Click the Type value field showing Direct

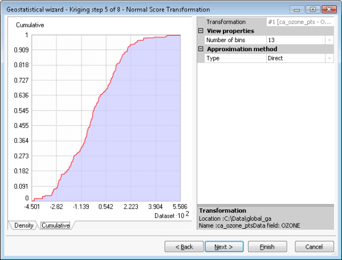pyautogui.click(x=294, y=58)
